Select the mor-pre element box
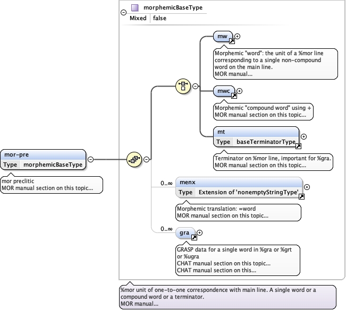The image size is (346, 311). pyautogui.click(x=43, y=159)
